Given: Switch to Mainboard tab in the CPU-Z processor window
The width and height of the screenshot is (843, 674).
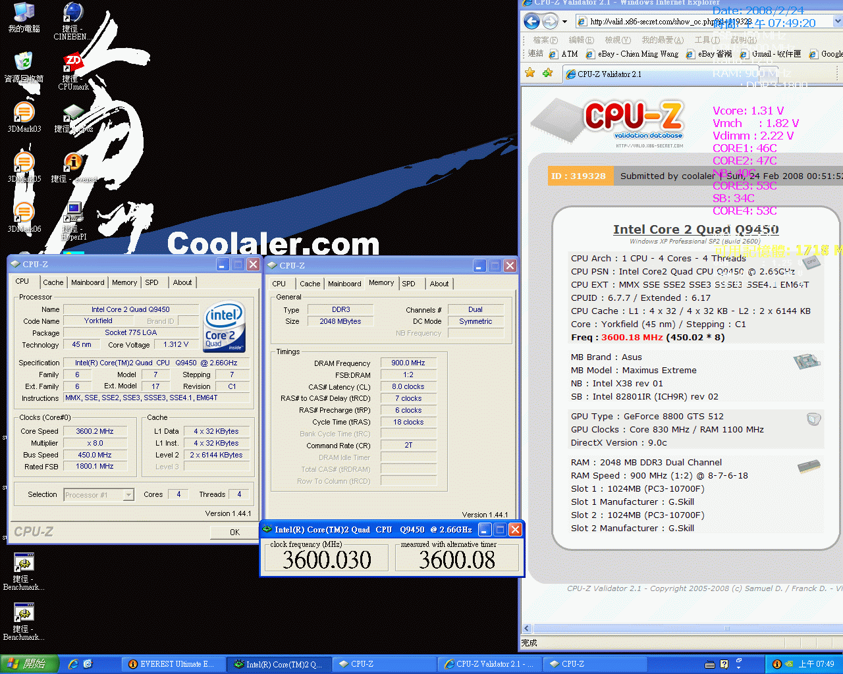Looking at the screenshot, I should coord(88,282).
